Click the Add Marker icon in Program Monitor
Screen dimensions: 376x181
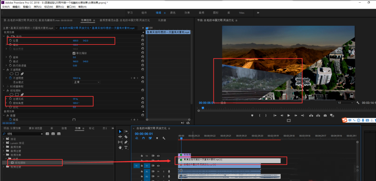click(x=252, y=115)
